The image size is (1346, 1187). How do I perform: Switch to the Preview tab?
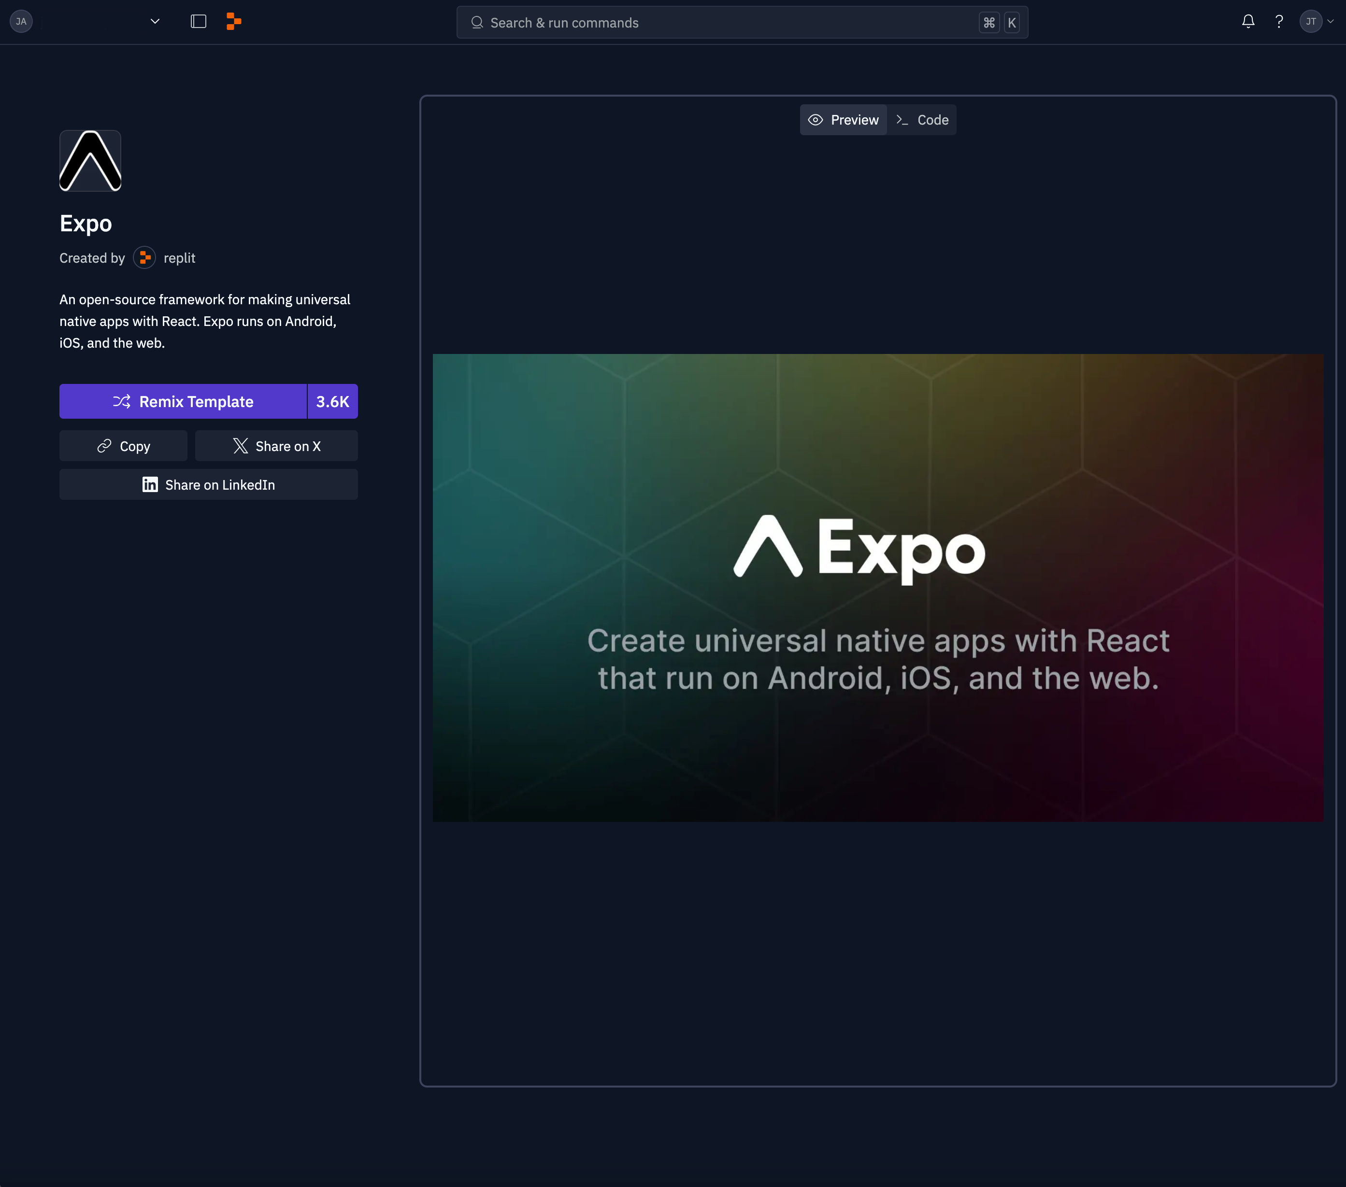[844, 120]
